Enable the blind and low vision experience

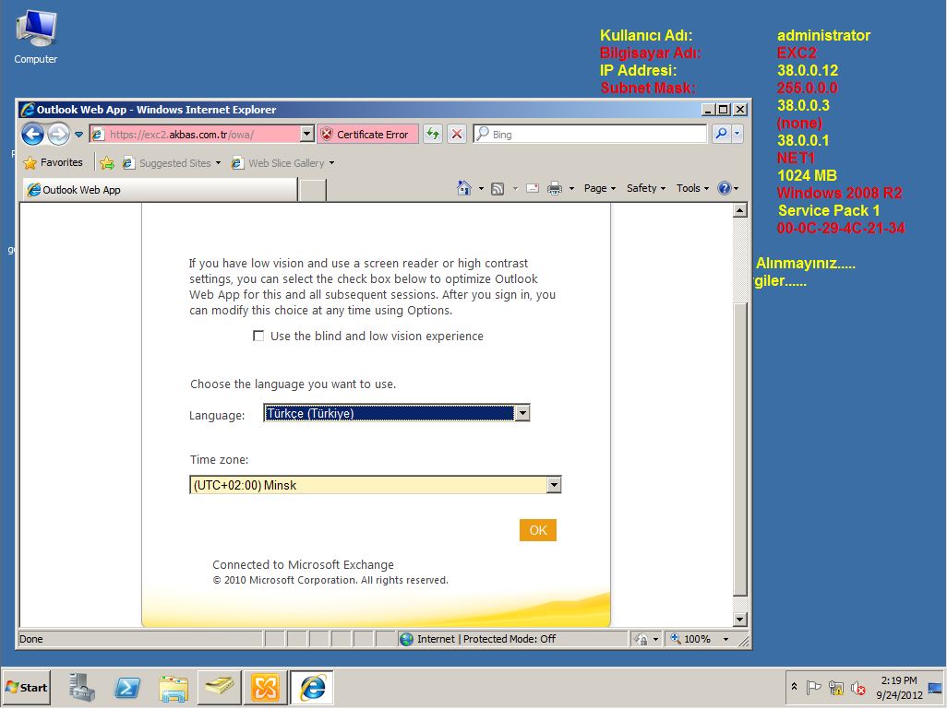pos(258,336)
